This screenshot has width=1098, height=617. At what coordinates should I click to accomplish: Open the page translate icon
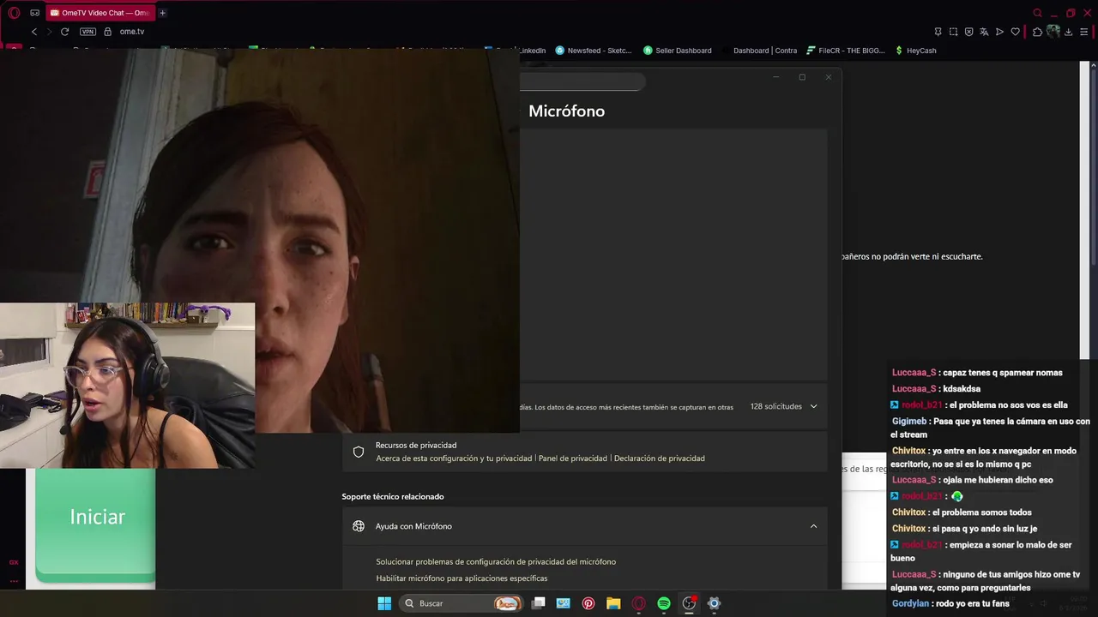pyautogui.click(x=984, y=32)
